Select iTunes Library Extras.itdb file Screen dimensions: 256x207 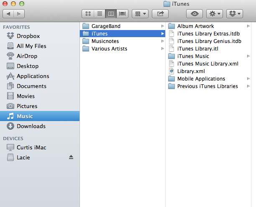pyautogui.click(x=208, y=33)
